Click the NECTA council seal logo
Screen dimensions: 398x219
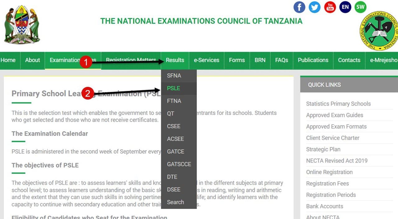(x=378, y=30)
